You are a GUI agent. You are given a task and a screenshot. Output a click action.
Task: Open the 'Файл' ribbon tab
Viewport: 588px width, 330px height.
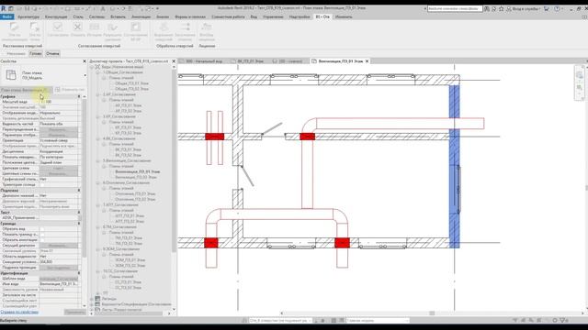coord(6,16)
